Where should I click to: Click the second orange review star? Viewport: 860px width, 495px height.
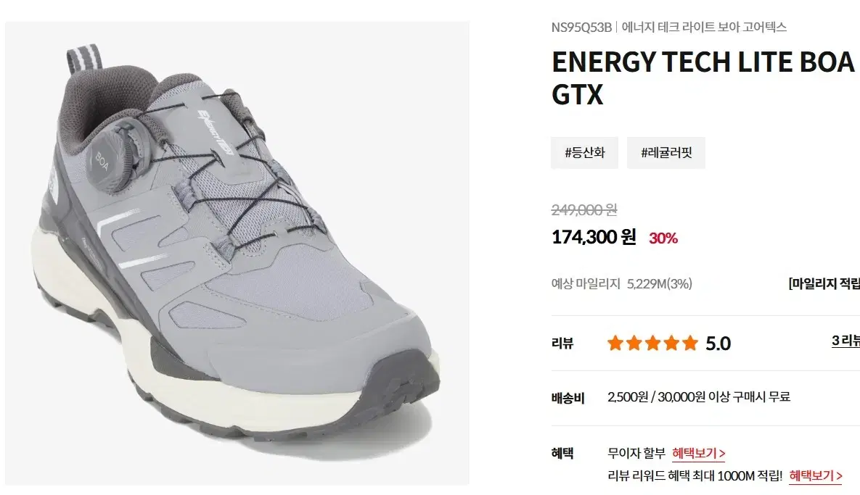click(x=634, y=344)
